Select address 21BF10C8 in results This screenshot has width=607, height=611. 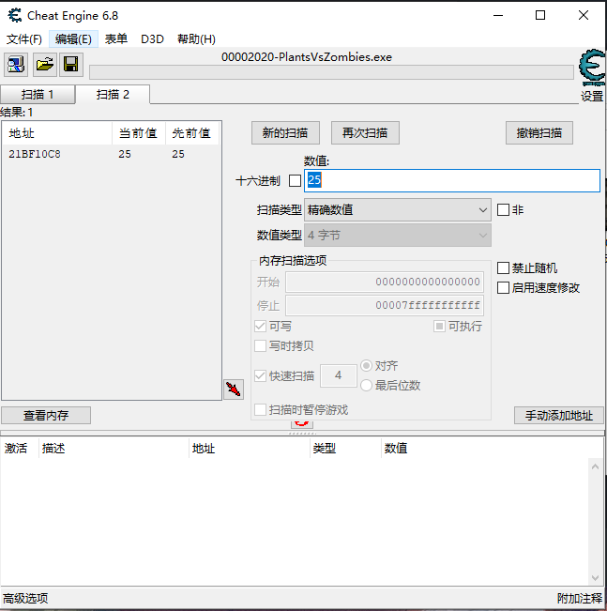click(x=35, y=154)
